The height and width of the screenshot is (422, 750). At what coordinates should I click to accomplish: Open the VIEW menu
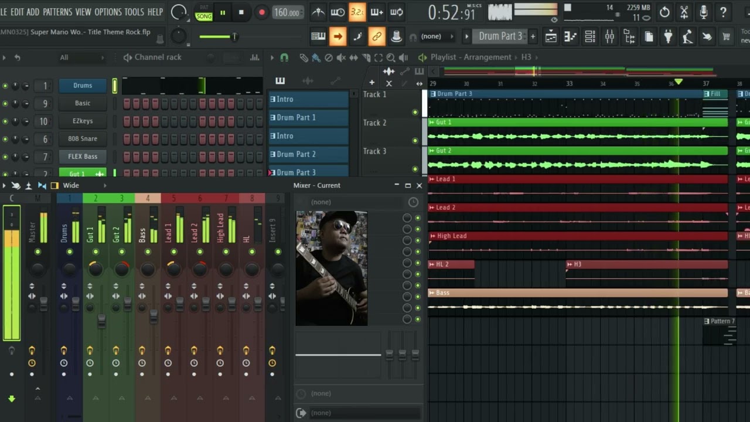83,12
